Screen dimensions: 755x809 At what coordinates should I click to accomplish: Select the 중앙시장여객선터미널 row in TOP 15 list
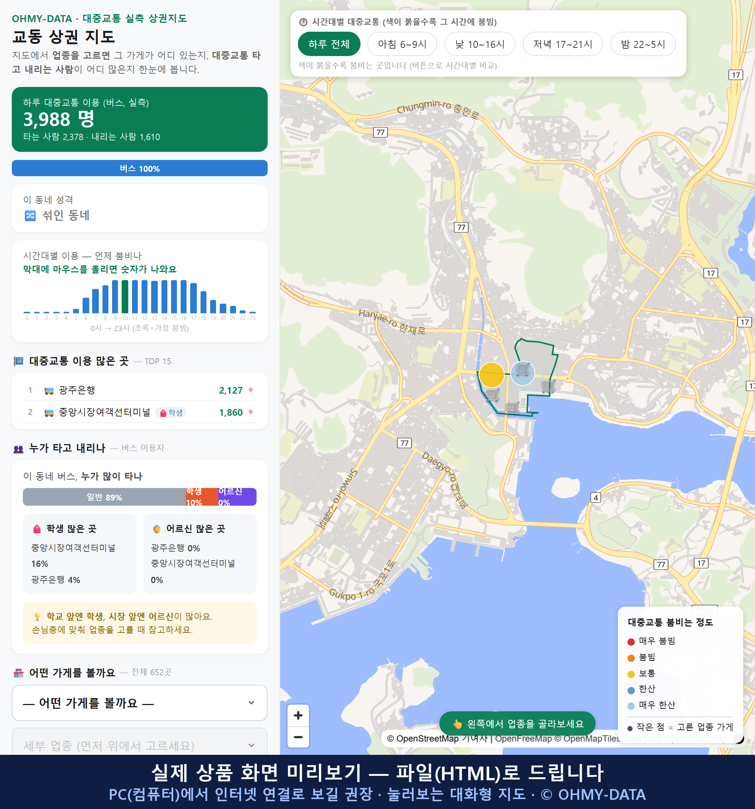(140, 413)
